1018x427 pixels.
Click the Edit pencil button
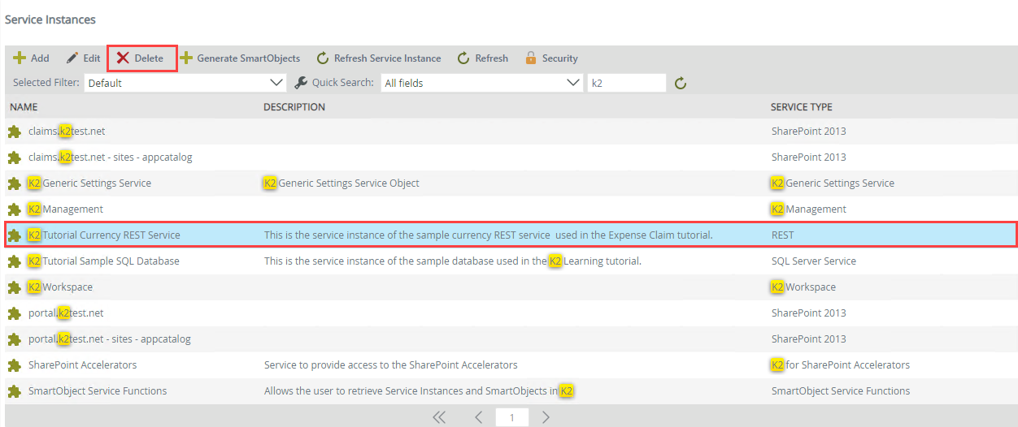click(83, 58)
